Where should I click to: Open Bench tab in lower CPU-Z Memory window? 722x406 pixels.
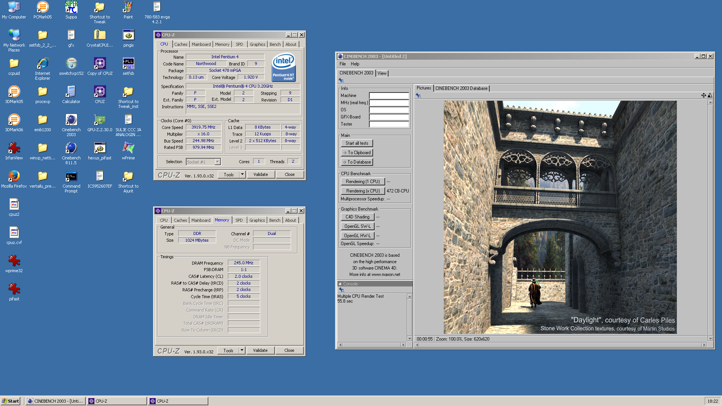click(x=275, y=220)
